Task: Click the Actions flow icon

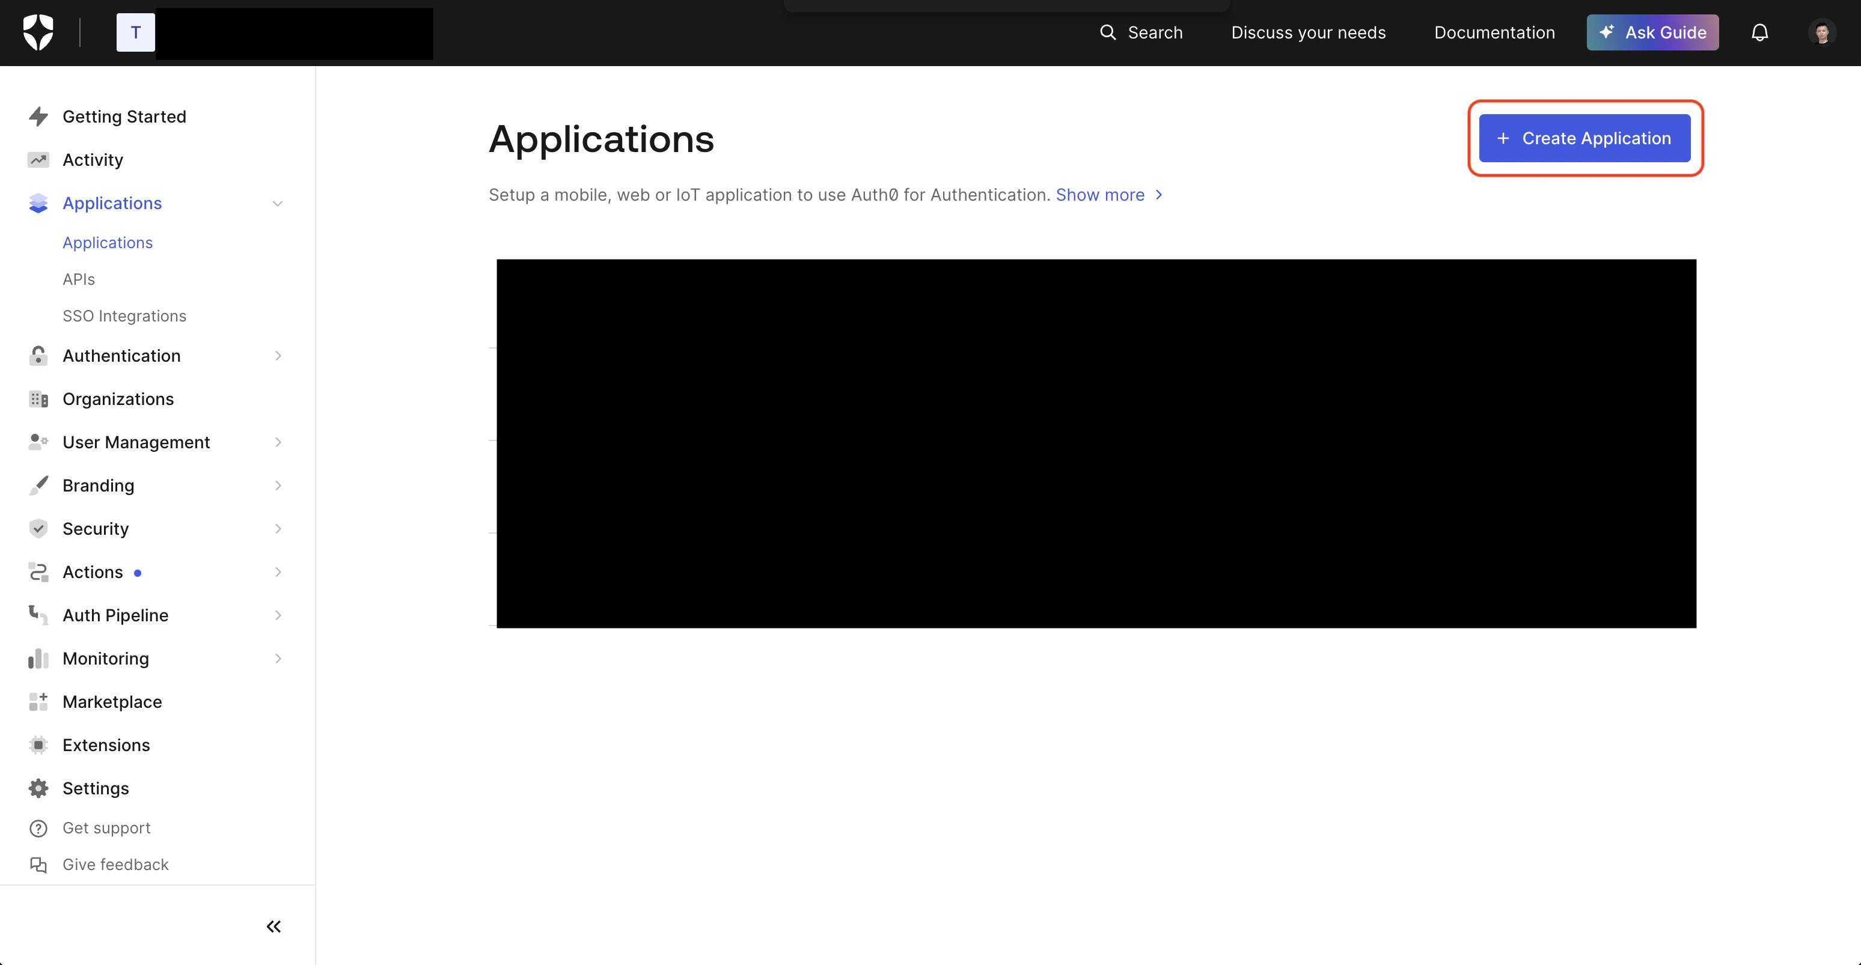Action: pyautogui.click(x=38, y=572)
